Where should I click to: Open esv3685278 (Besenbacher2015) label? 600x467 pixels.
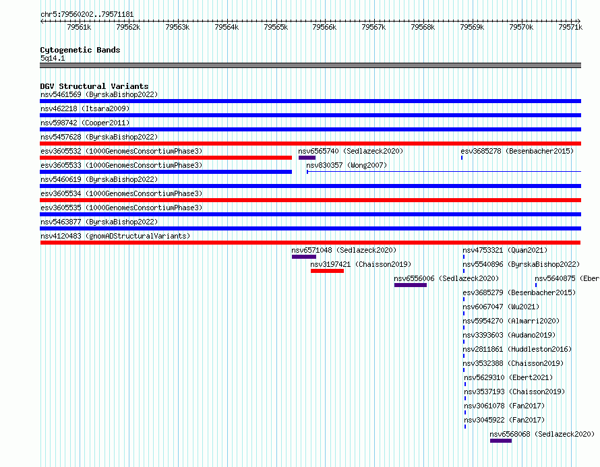coord(517,151)
